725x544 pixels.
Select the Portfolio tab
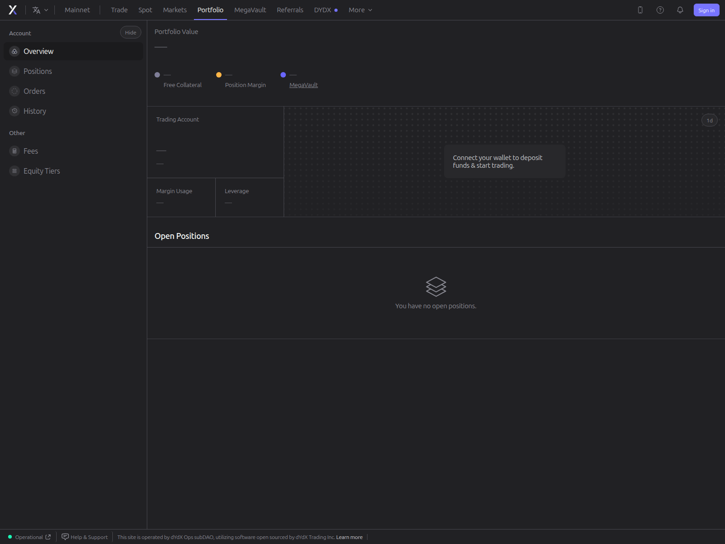pos(210,10)
